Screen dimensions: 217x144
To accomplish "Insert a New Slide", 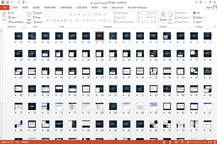I will click(x=29, y=18).
